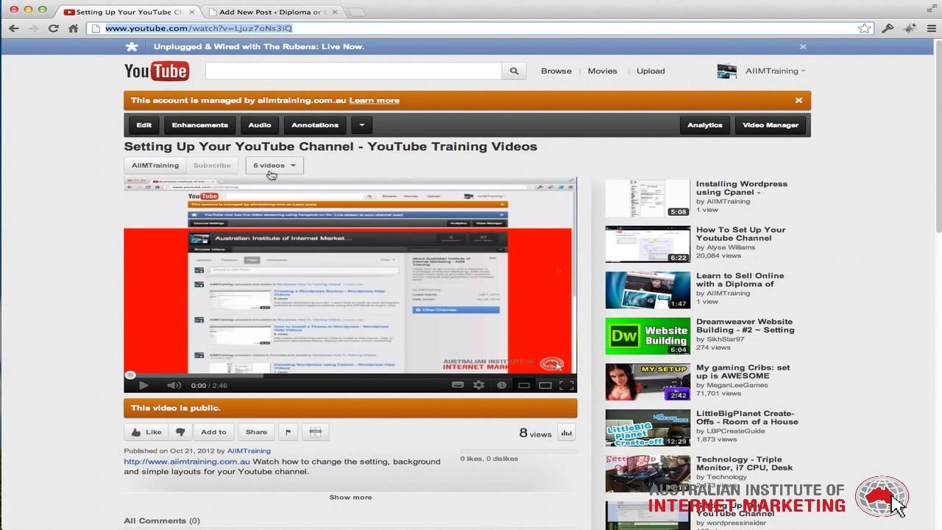Open Annotations
942x530 pixels.
(315, 125)
